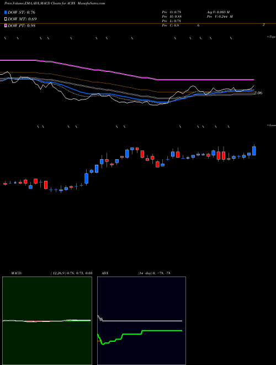Click the ADX '(14 day) 0, +78, -78' values
The width and height of the screenshot is (276, 365).
pyautogui.click(x=154, y=273)
